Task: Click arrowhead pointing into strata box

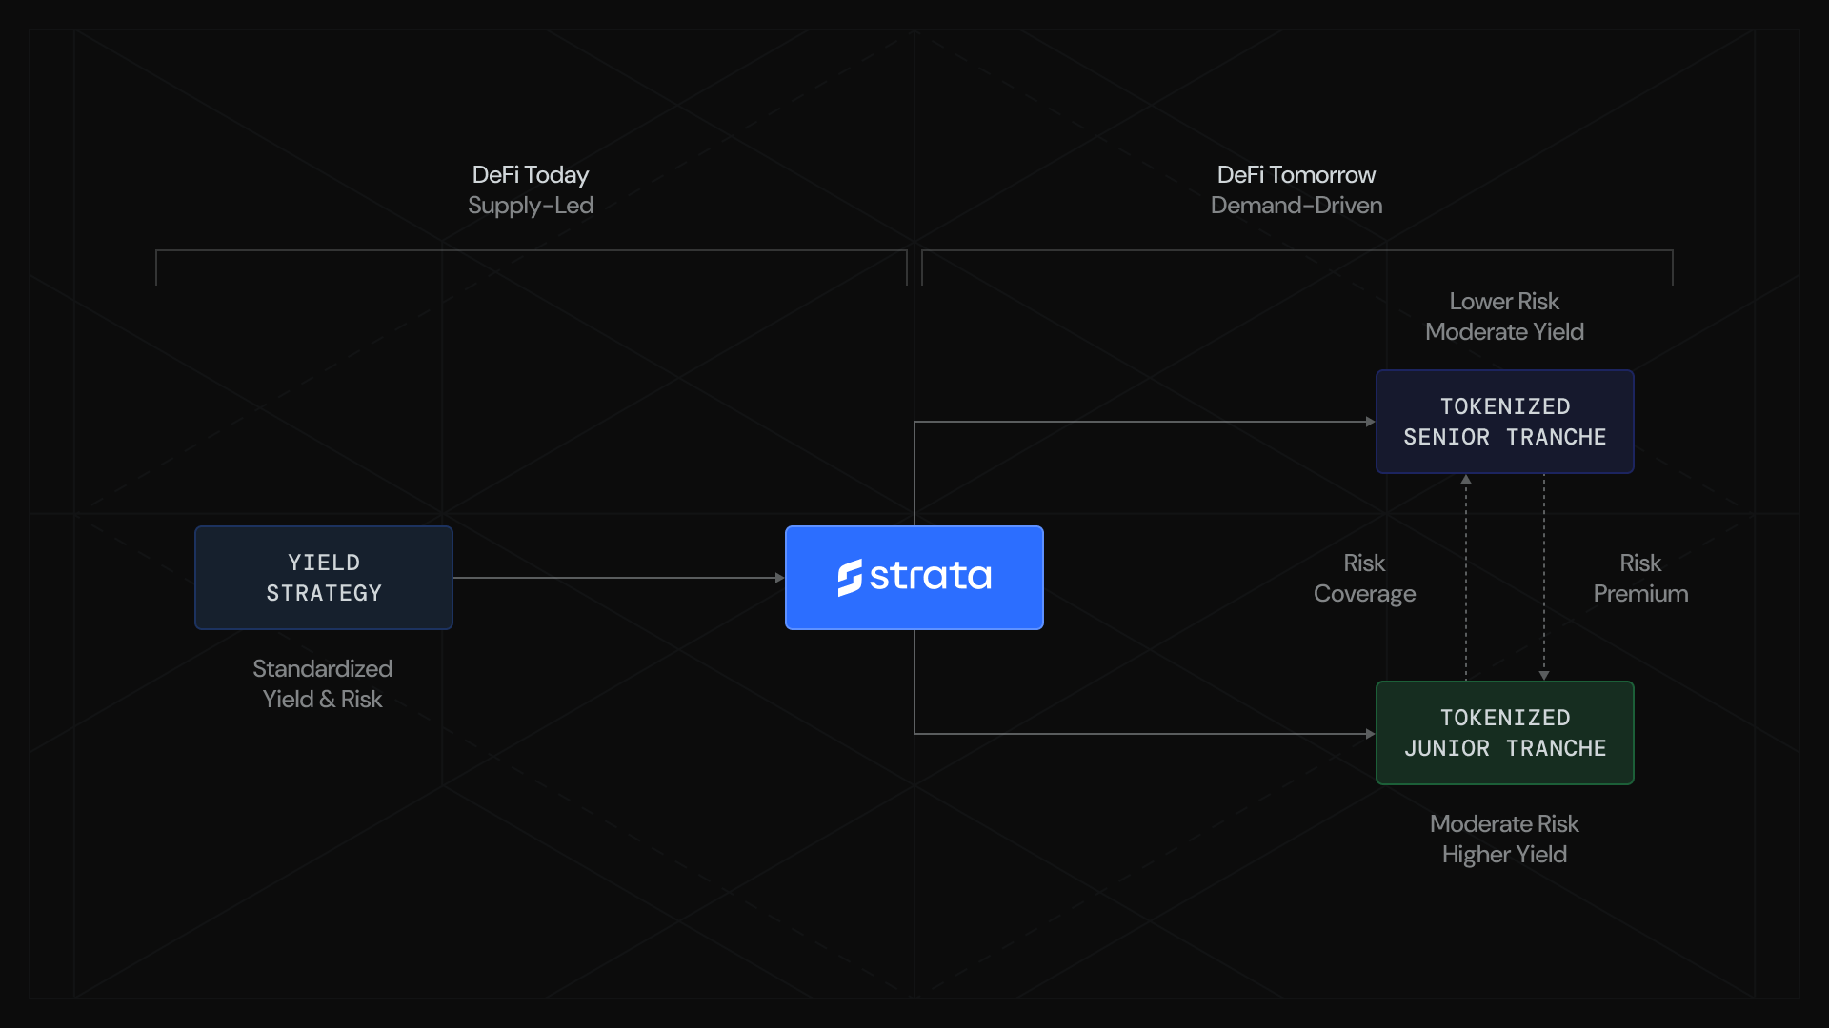Action: [x=779, y=578]
